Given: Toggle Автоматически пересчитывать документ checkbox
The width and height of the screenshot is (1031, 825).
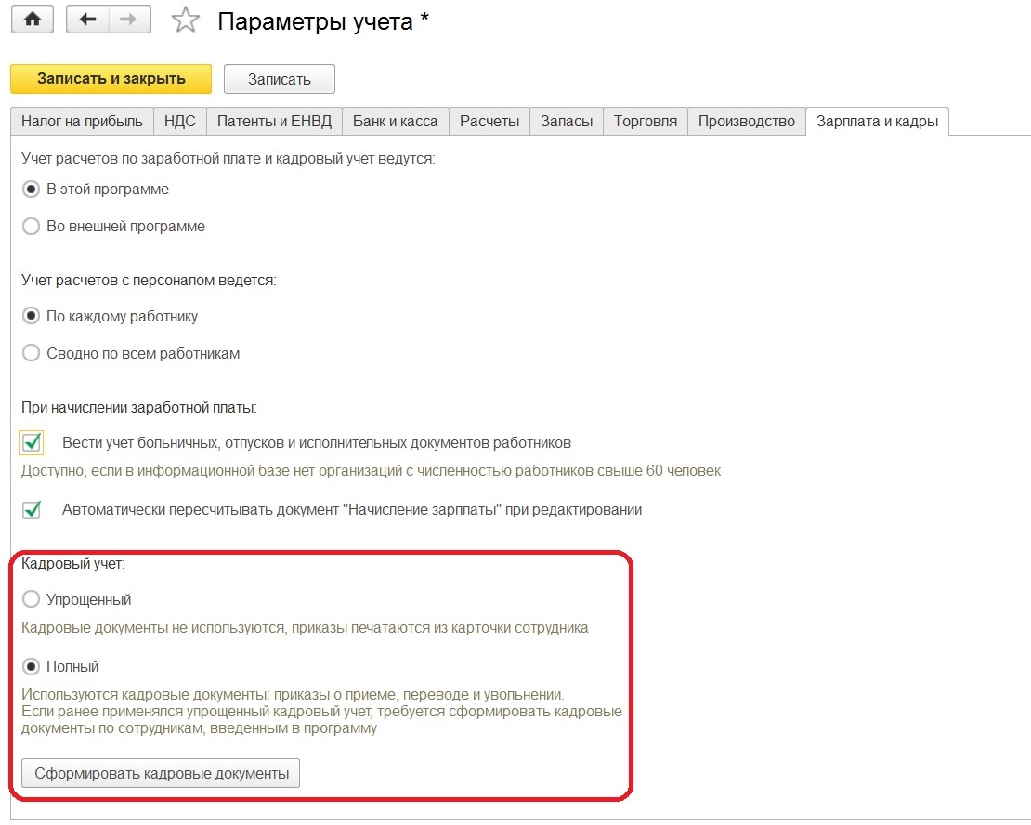Looking at the screenshot, I should (x=33, y=509).
